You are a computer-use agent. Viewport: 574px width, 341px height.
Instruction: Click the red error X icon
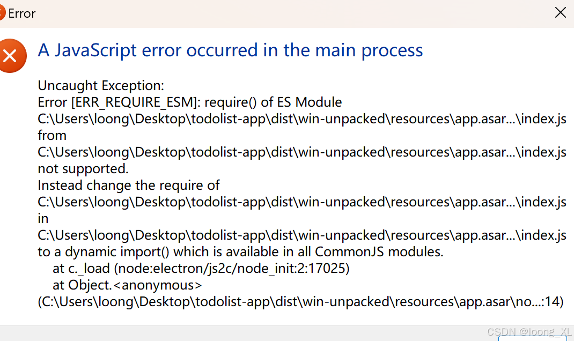coord(10,55)
